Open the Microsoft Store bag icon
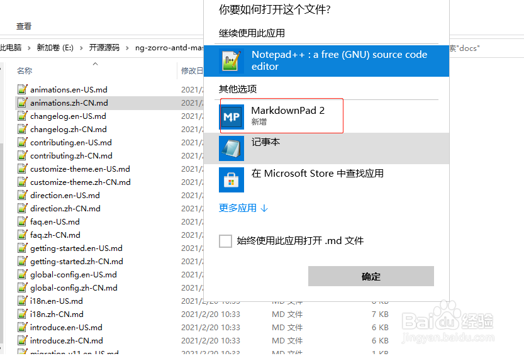This screenshot has height=356, width=524. point(231,180)
